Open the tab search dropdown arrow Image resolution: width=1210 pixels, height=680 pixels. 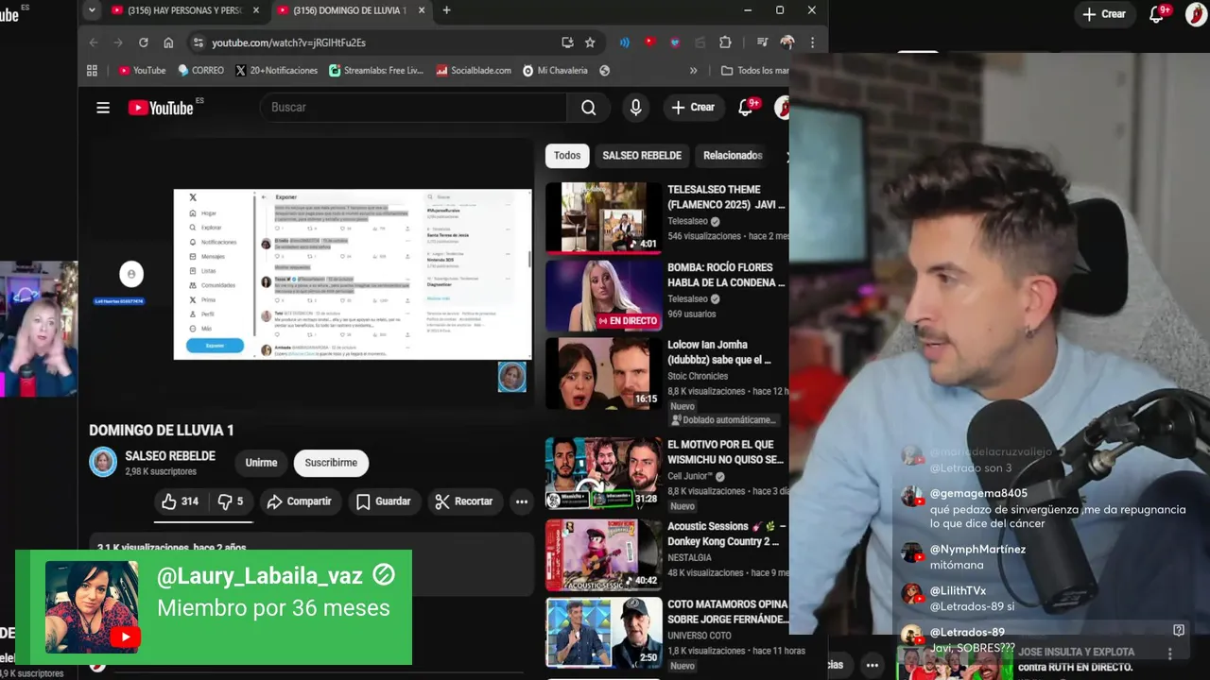point(92,10)
